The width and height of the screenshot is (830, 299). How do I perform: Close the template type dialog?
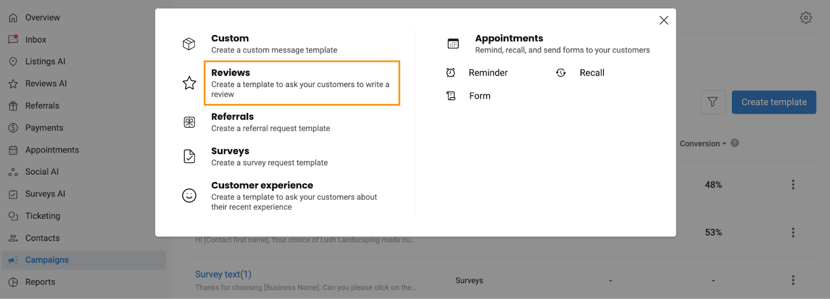pyautogui.click(x=663, y=20)
